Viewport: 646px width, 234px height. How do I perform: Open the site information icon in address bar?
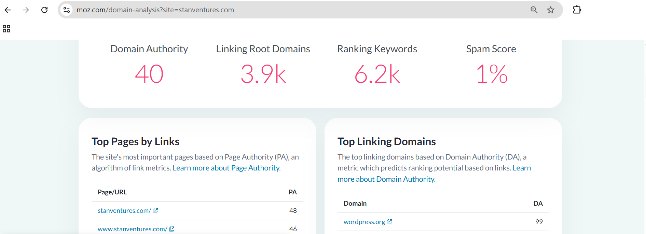click(x=67, y=10)
